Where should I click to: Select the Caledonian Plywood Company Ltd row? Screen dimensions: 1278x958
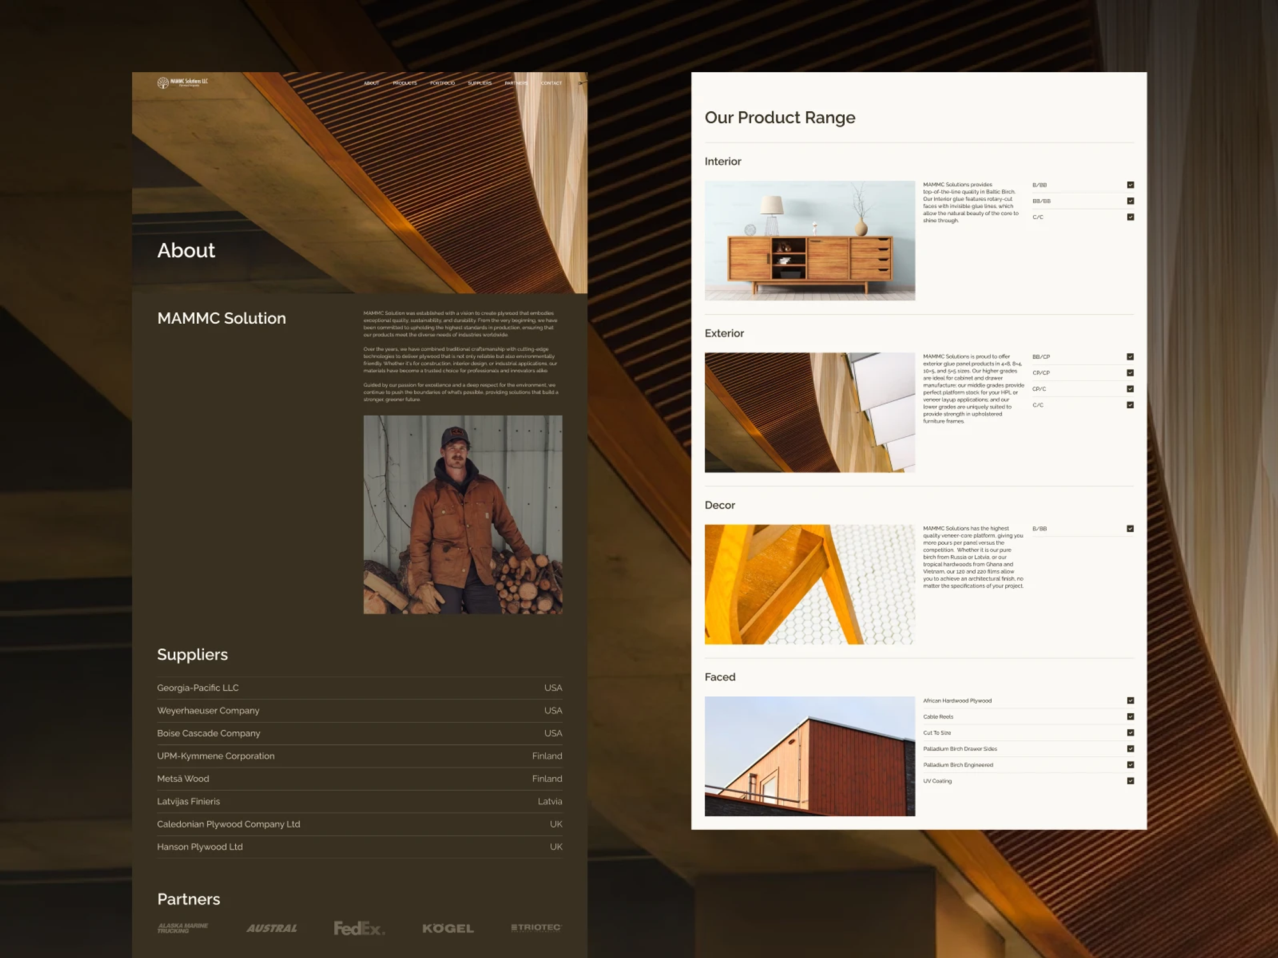(360, 824)
